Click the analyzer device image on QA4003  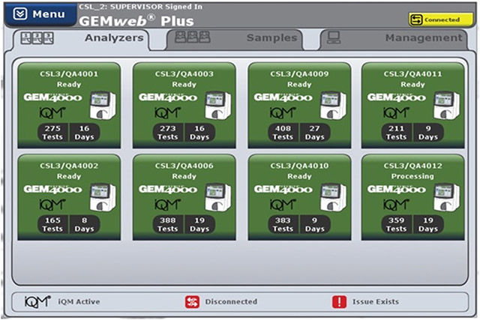click(218, 105)
